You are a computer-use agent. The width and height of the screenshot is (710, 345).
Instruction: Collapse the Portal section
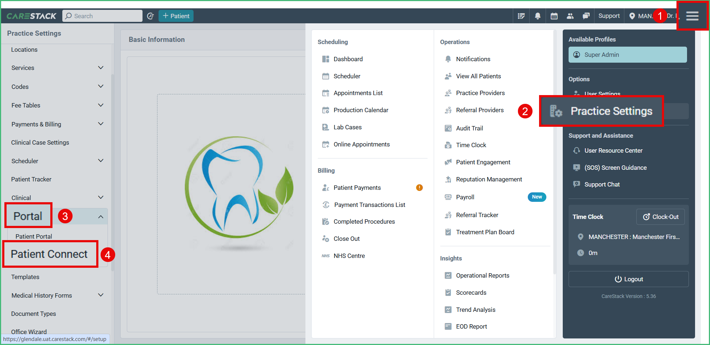click(101, 216)
